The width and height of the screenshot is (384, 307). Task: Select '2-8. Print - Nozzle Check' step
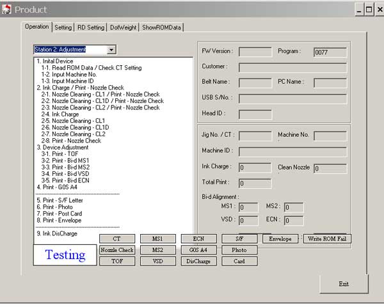point(71,141)
